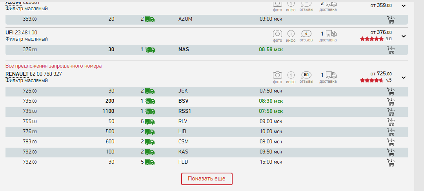The height and width of the screenshot is (191, 424).
Task: Collapse the UFI 23.481.00 offers chevron
Action: 404,36
